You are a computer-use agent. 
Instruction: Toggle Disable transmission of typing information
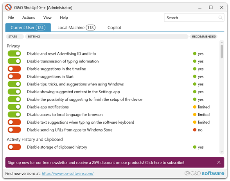pos(14,61)
